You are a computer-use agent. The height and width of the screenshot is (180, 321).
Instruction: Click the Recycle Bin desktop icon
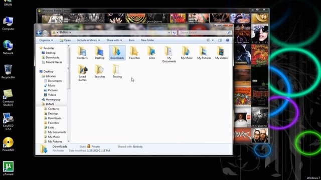coord(8,71)
